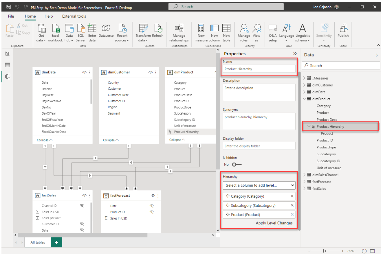Open the File menu
This screenshot has height=256, width=383.
click(11, 16)
